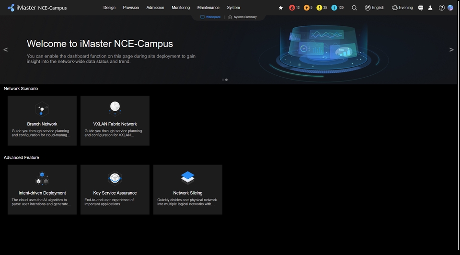Screen dimensions: 460x255
Task: Switch to the Workspace tab
Action: click(210, 17)
